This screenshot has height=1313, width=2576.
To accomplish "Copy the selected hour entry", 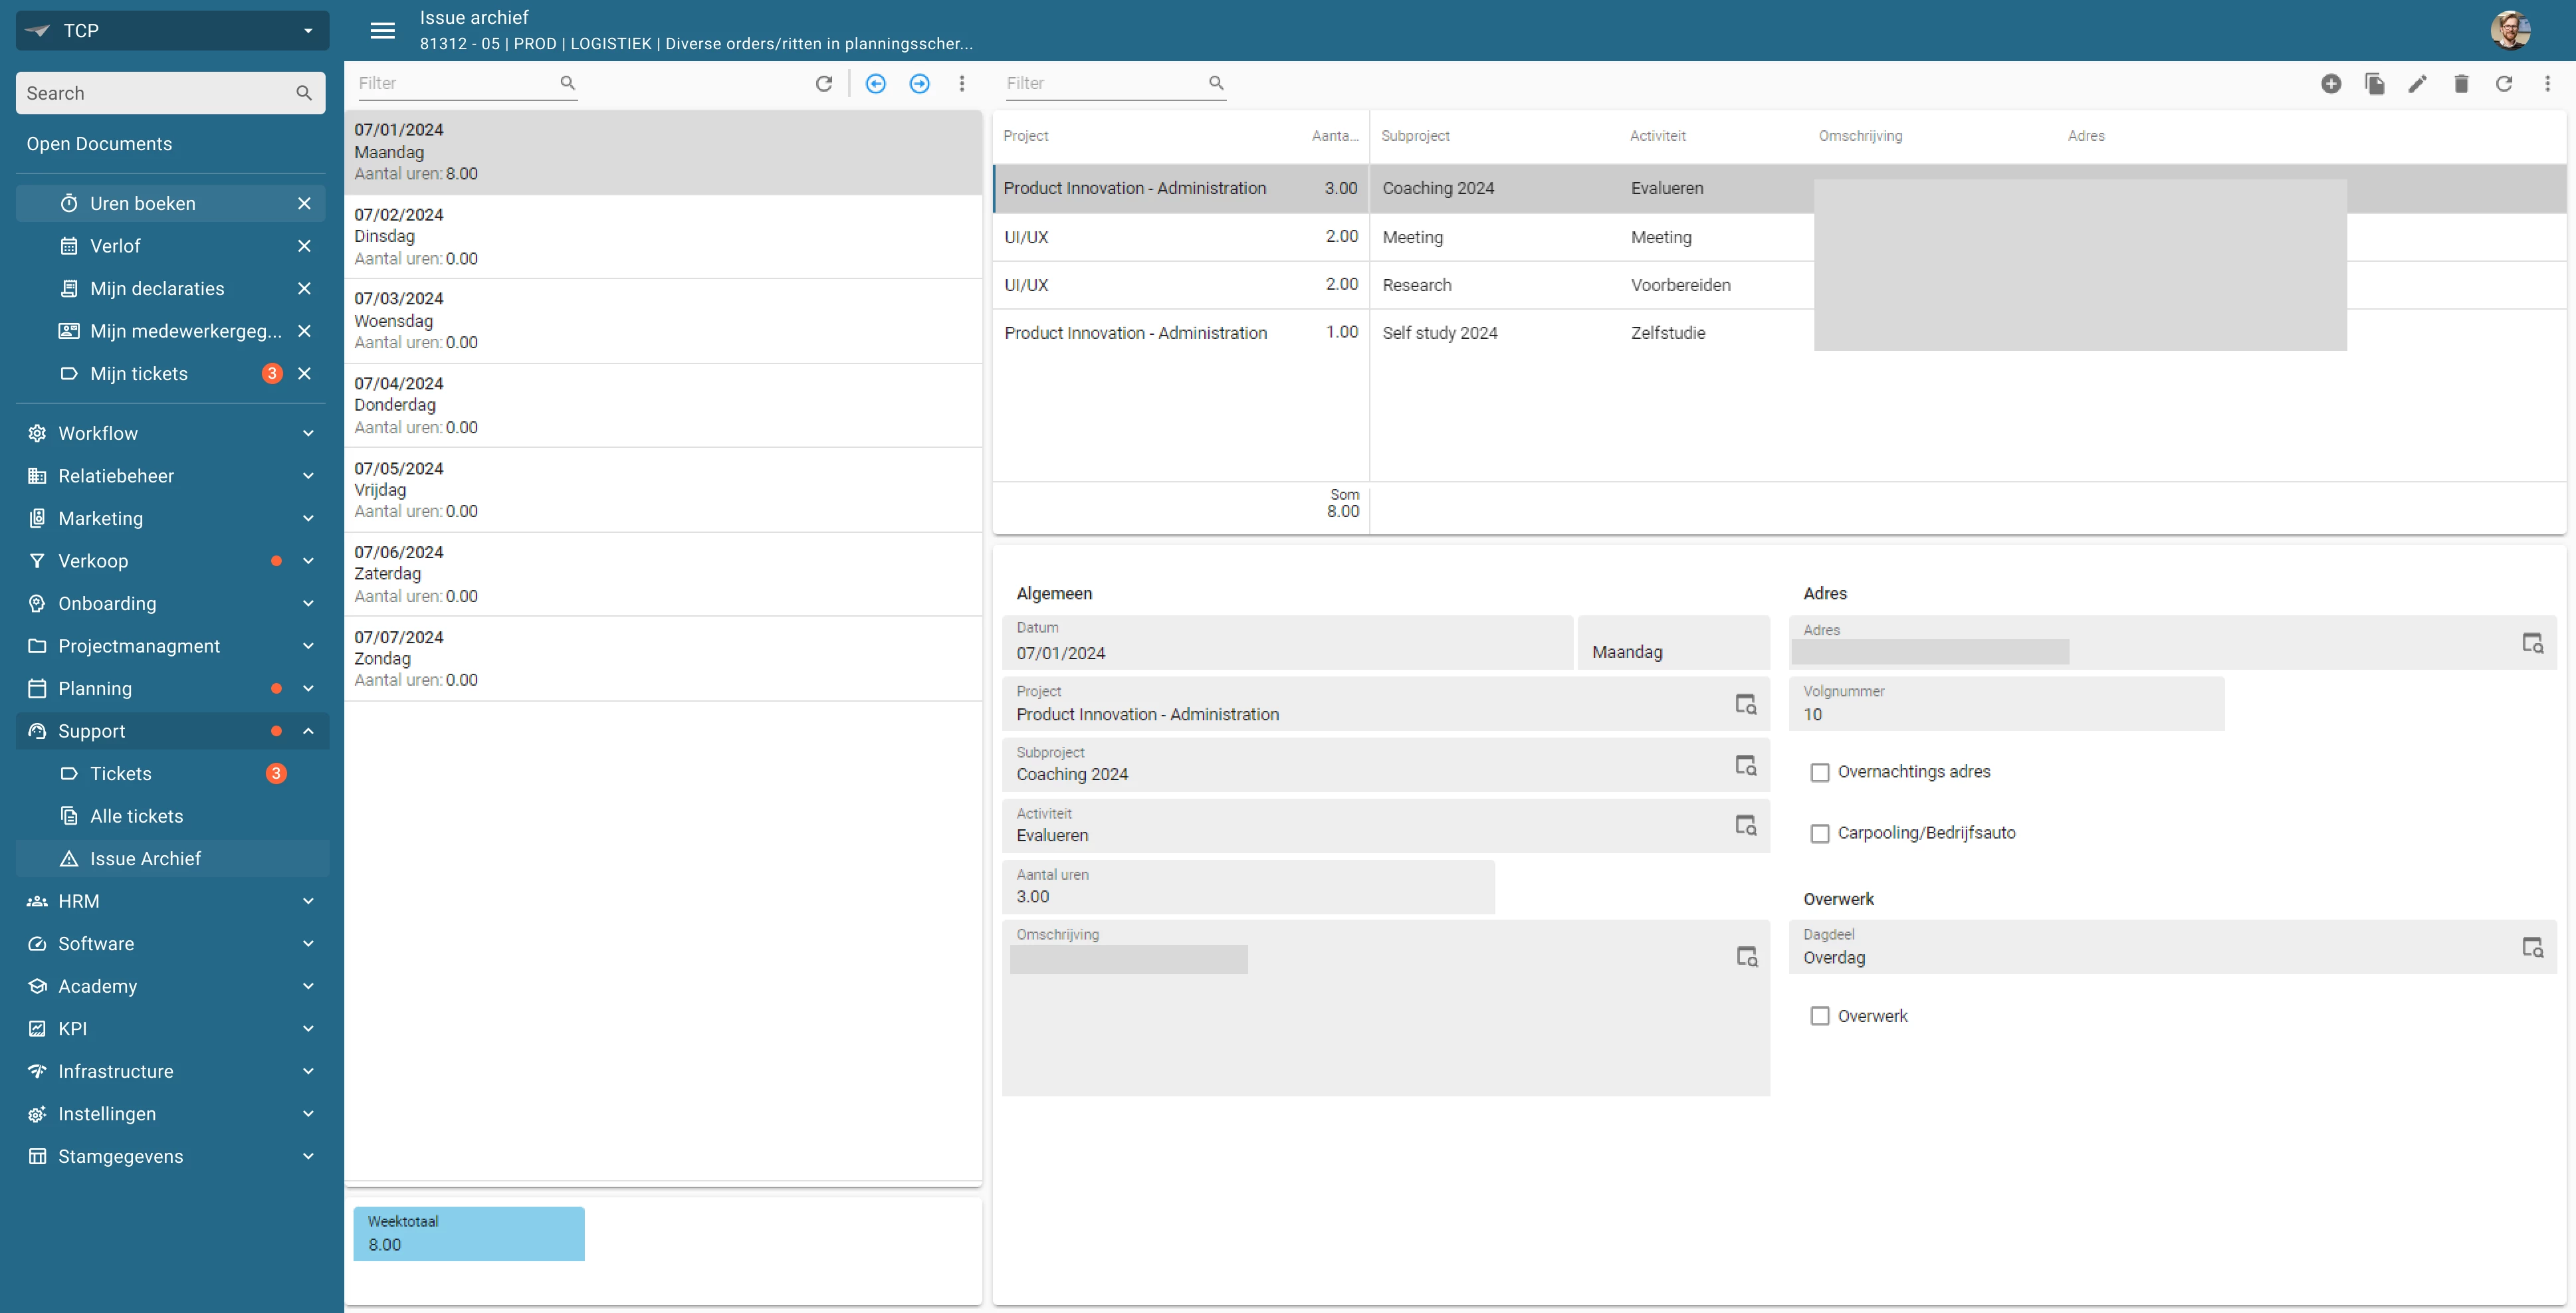I will coord(2375,83).
